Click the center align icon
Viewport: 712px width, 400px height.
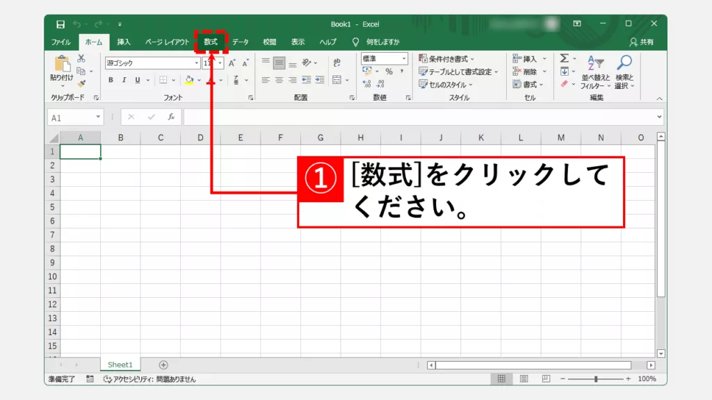pos(279,80)
